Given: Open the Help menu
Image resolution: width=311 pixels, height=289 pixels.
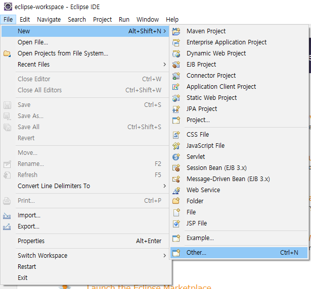Looking at the screenshot, I should pyautogui.click(x=172, y=19).
